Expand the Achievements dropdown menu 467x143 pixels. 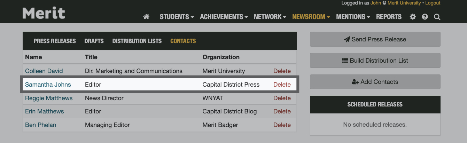224,17
